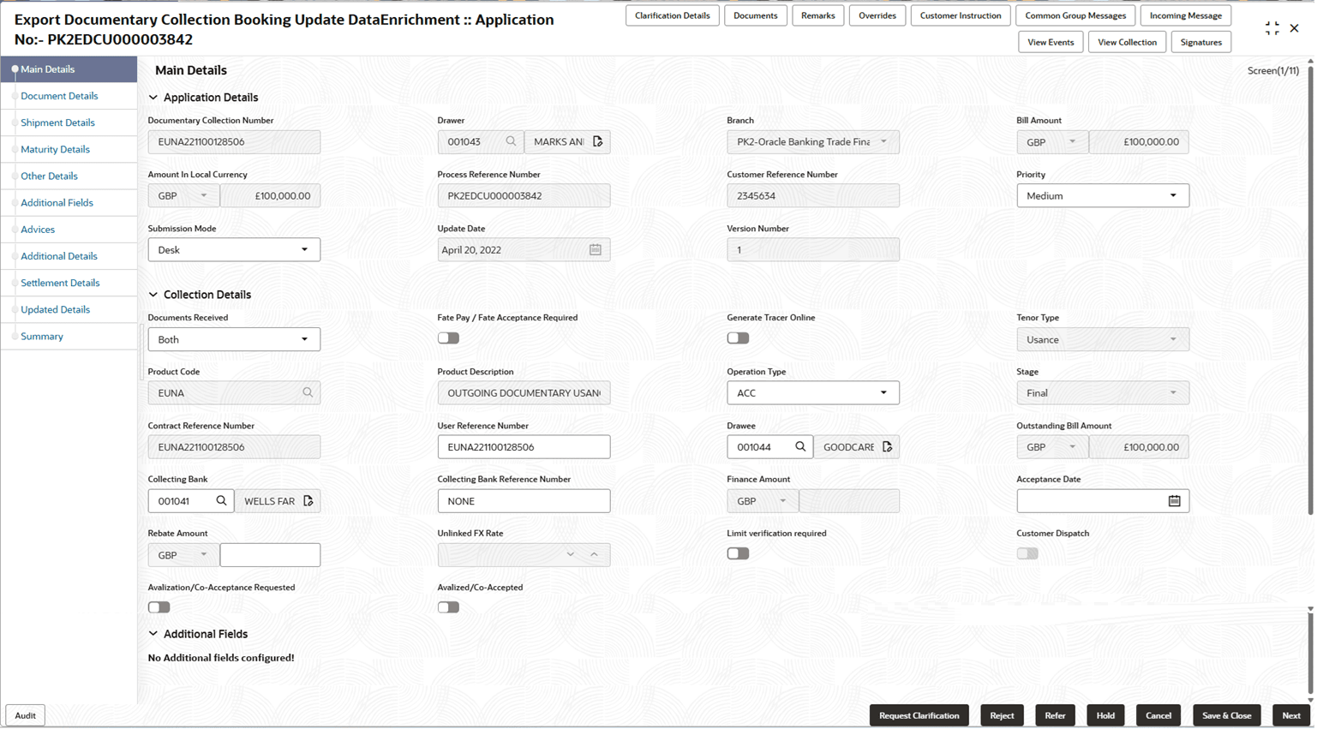Open the Submission Mode dropdown
This screenshot has height=729, width=1317.
234,249
